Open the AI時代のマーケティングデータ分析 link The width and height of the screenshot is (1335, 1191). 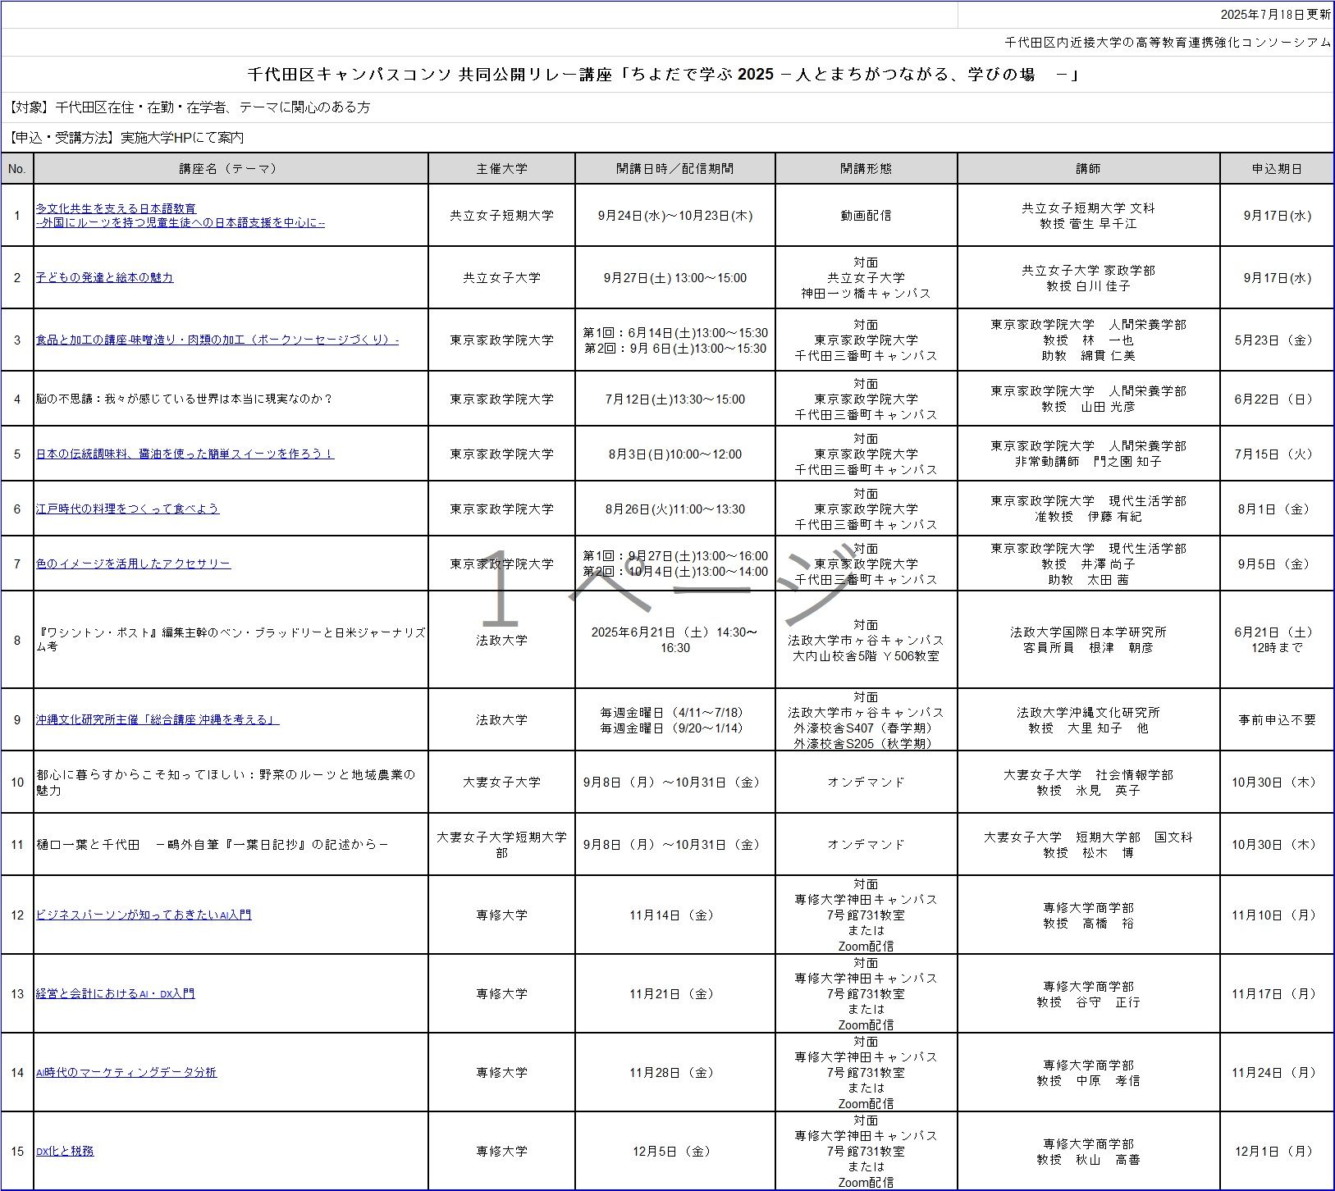(126, 1072)
